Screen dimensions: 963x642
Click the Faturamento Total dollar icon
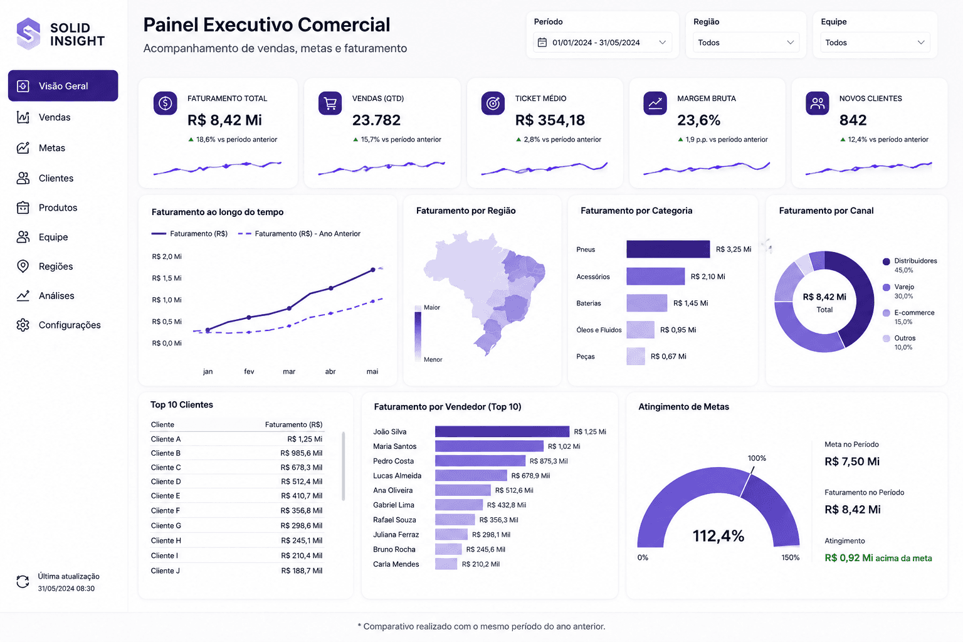(166, 103)
